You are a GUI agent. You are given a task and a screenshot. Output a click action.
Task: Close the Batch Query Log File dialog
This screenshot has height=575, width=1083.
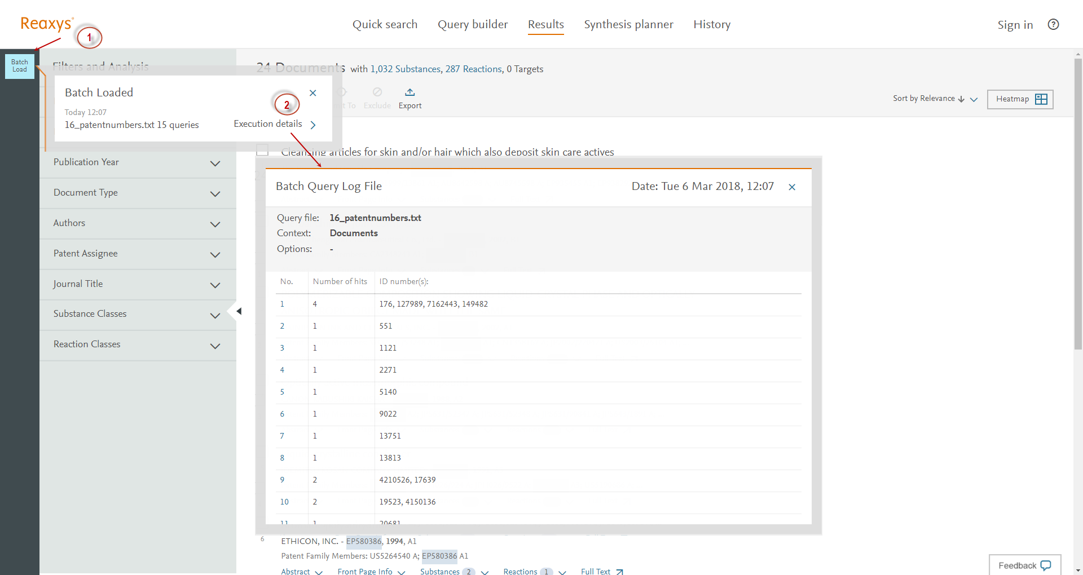click(x=792, y=187)
